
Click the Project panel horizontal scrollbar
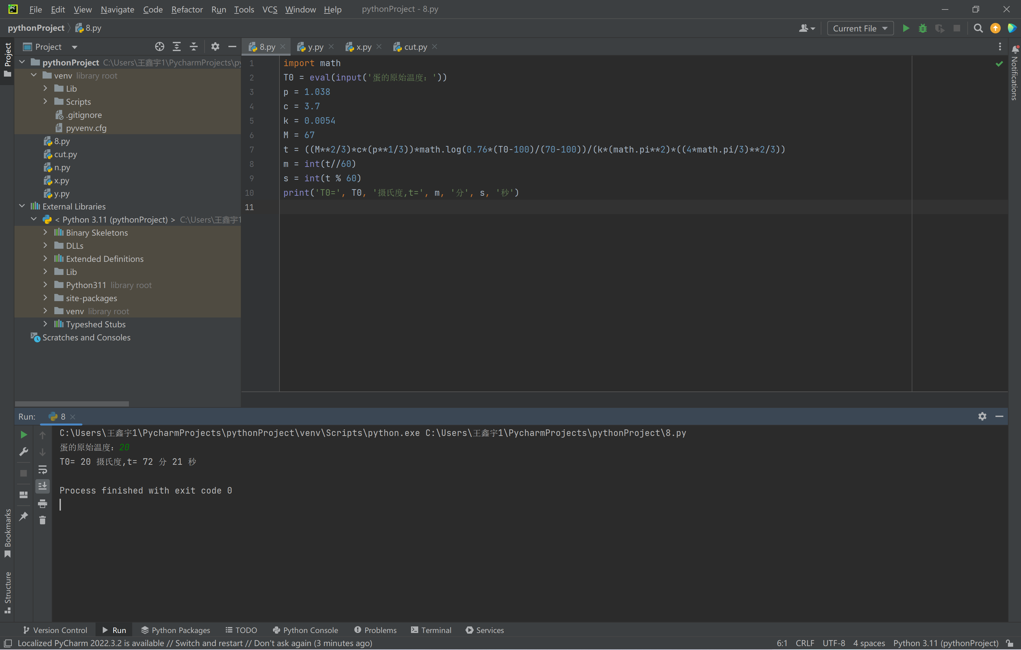tap(72, 404)
